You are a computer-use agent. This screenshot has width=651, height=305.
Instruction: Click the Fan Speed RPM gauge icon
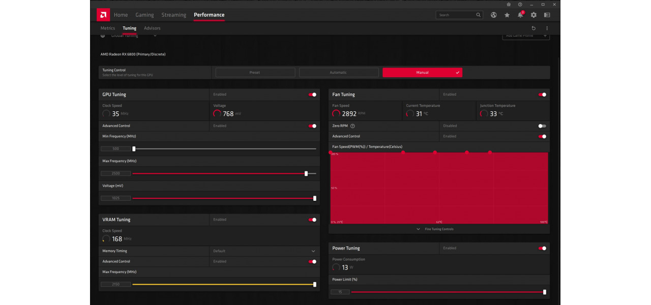point(336,114)
